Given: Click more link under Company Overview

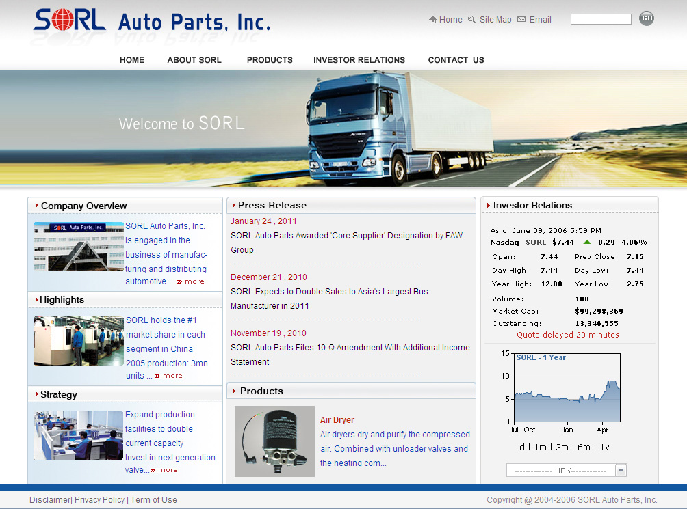Looking at the screenshot, I should coord(191,281).
